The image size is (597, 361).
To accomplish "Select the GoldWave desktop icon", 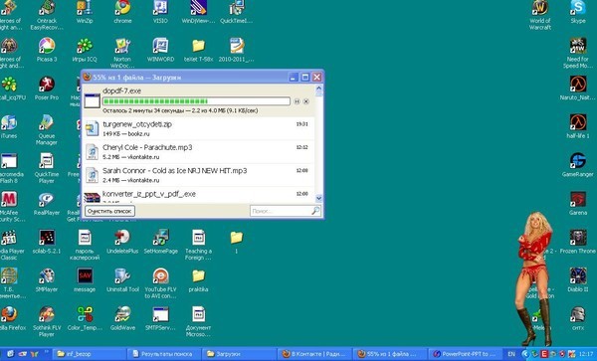I will point(122,319).
